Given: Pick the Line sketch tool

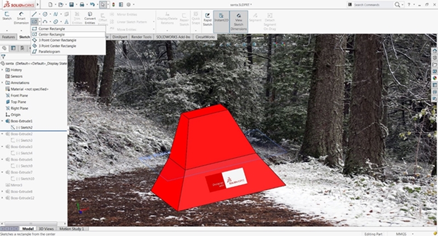Looking at the screenshot, I should (34, 14).
